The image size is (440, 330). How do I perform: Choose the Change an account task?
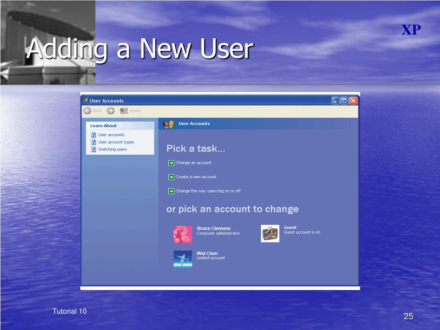(x=193, y=163)
